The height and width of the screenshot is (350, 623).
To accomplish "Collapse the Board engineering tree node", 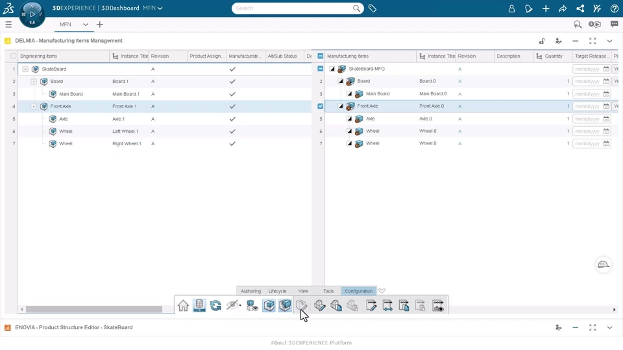I will pyautogui.click(x=34, y=82).
